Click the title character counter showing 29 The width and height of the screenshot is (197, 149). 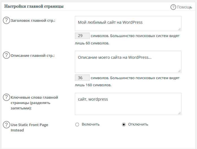tap(82, 36)
